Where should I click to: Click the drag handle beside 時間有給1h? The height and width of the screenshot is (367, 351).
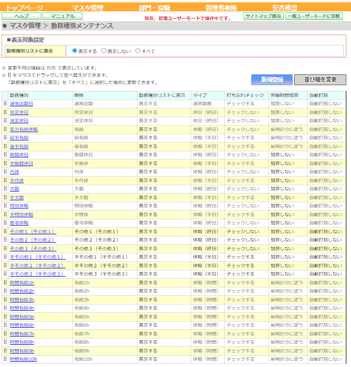[x=5, y=282]
